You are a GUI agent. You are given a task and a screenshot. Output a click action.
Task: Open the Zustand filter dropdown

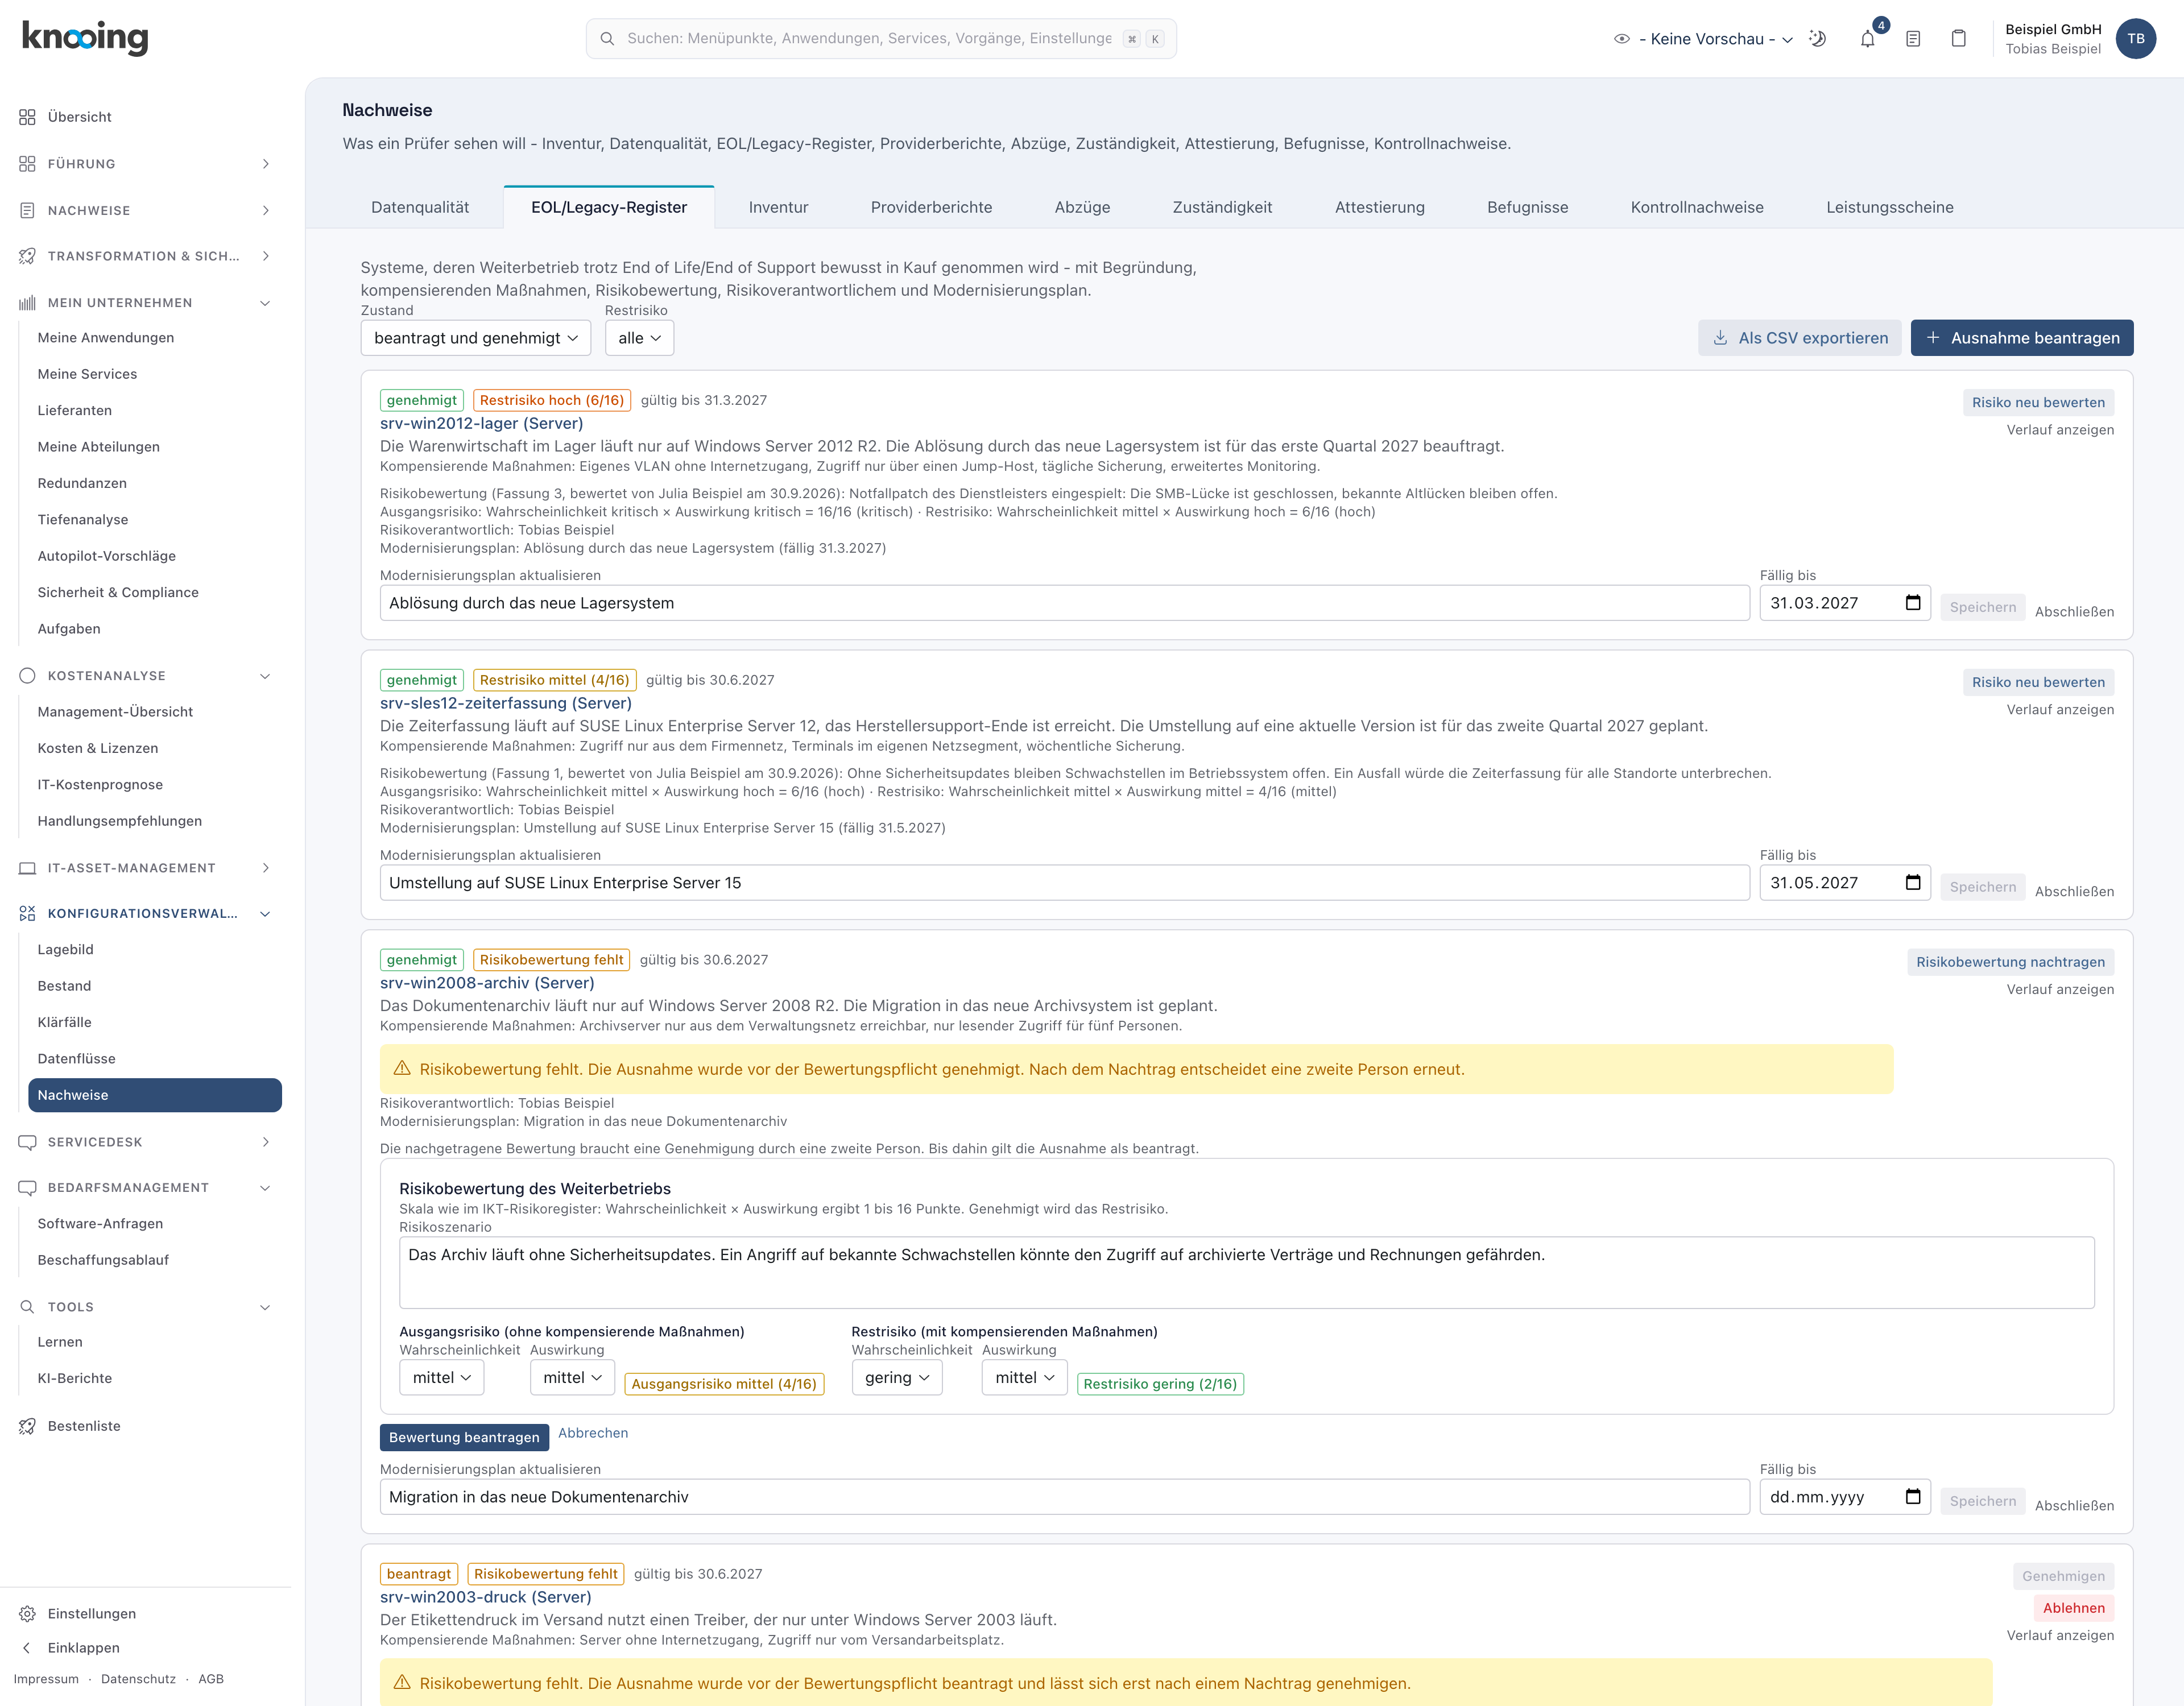pyautogui.click(x=476, y=338)
